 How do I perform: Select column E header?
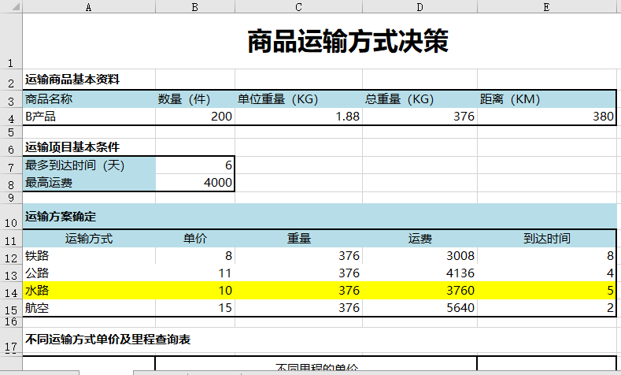tap(547, 6)
